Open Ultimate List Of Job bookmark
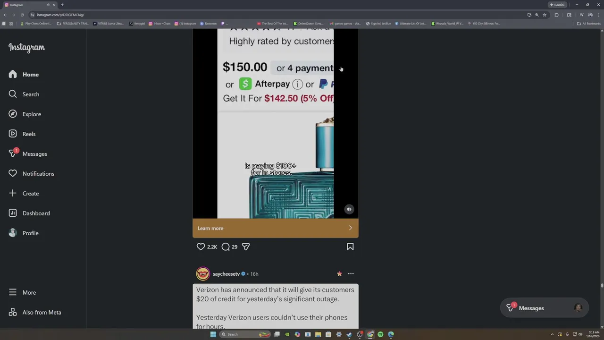604x340 pixels. coord(411,23)
